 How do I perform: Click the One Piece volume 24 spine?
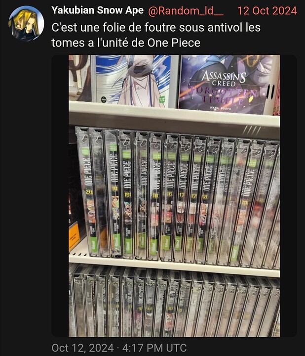pyautogui.click(x=87, y=192)
